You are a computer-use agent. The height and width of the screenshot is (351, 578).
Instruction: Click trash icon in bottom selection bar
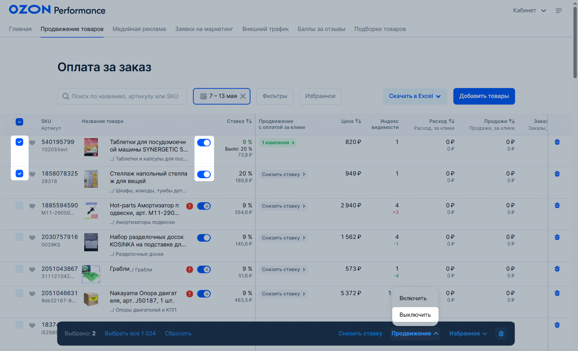[x=501, y=334]
